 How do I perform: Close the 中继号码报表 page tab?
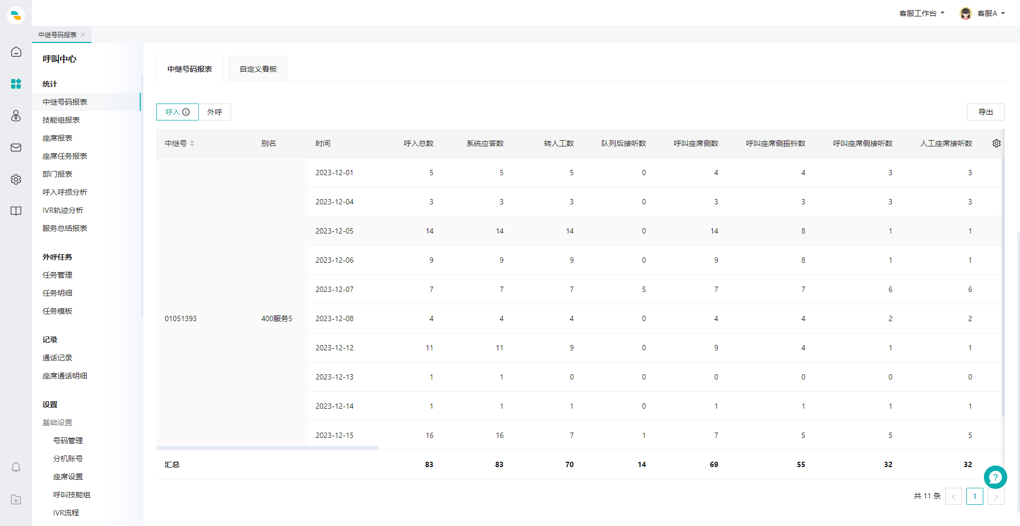point(83,35)
